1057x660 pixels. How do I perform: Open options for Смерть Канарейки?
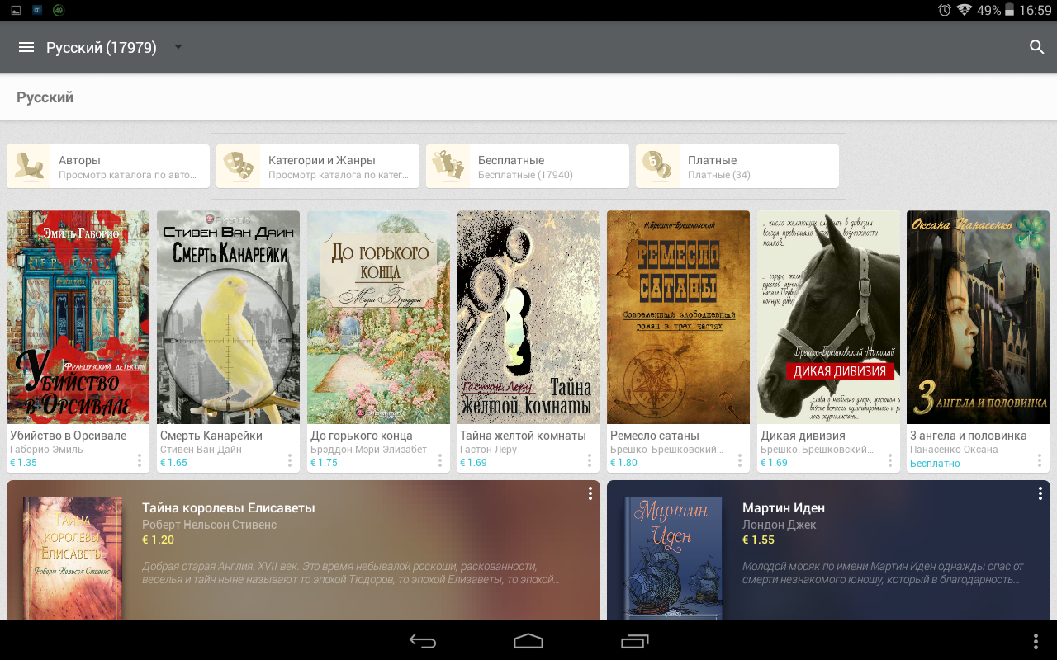[290, 460]
